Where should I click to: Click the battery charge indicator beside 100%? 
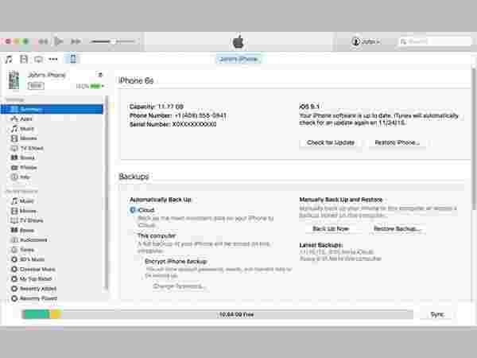tap(95, 86)
